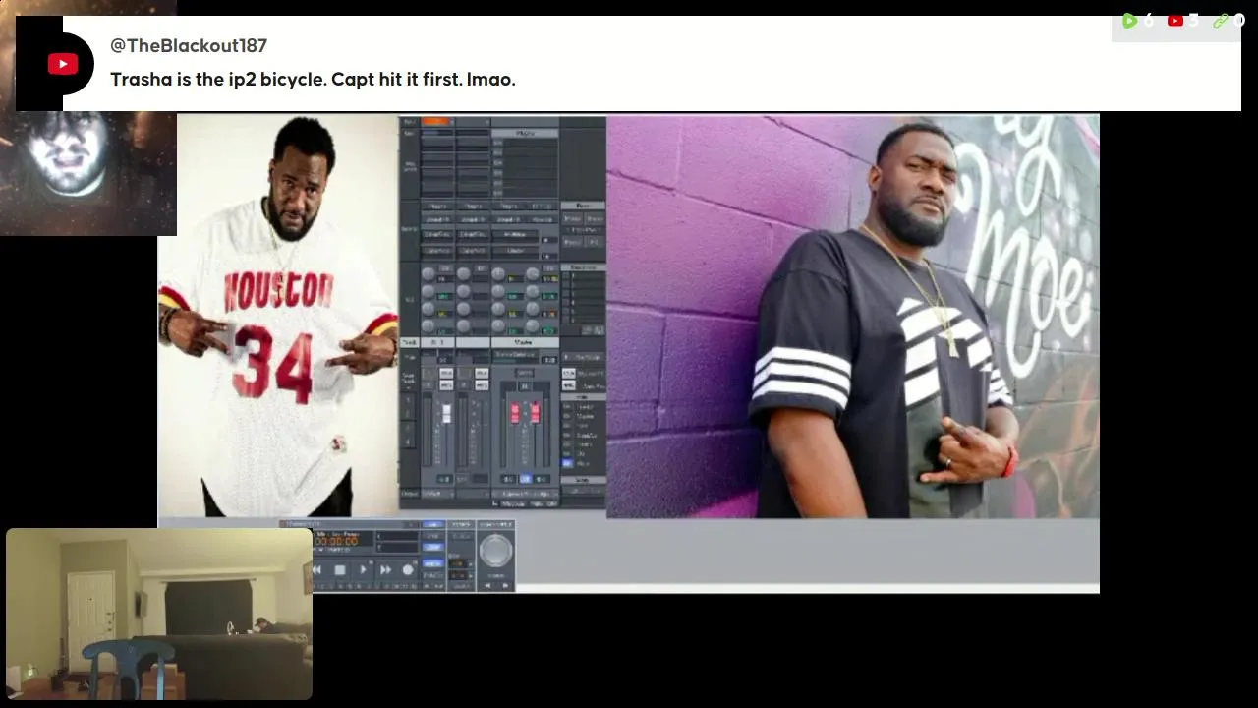Hit the Fast Forward transport button
This screenshot has width=1258, height=708.
click(x=385, y=569)
